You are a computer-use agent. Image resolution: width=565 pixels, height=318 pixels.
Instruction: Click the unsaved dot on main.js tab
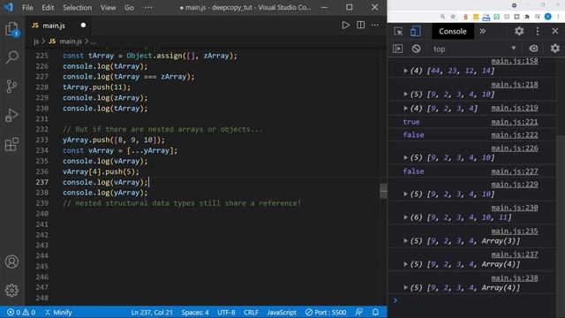[83, 26]
